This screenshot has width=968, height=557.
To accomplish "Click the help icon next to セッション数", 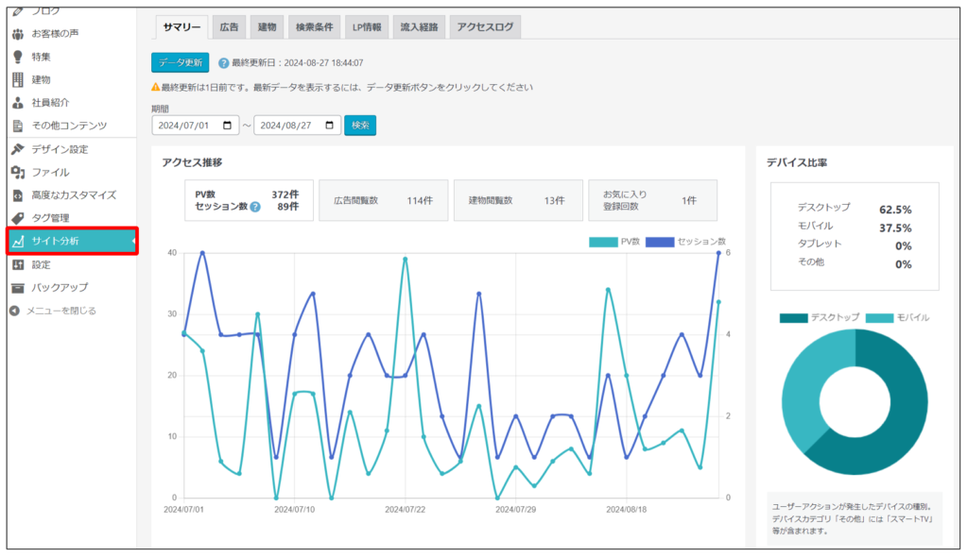I will point(255,207).
